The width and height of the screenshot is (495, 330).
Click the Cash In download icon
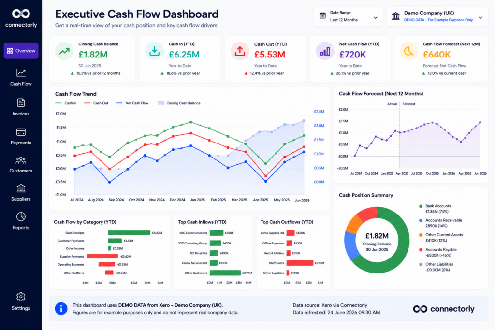coord(154,51)
